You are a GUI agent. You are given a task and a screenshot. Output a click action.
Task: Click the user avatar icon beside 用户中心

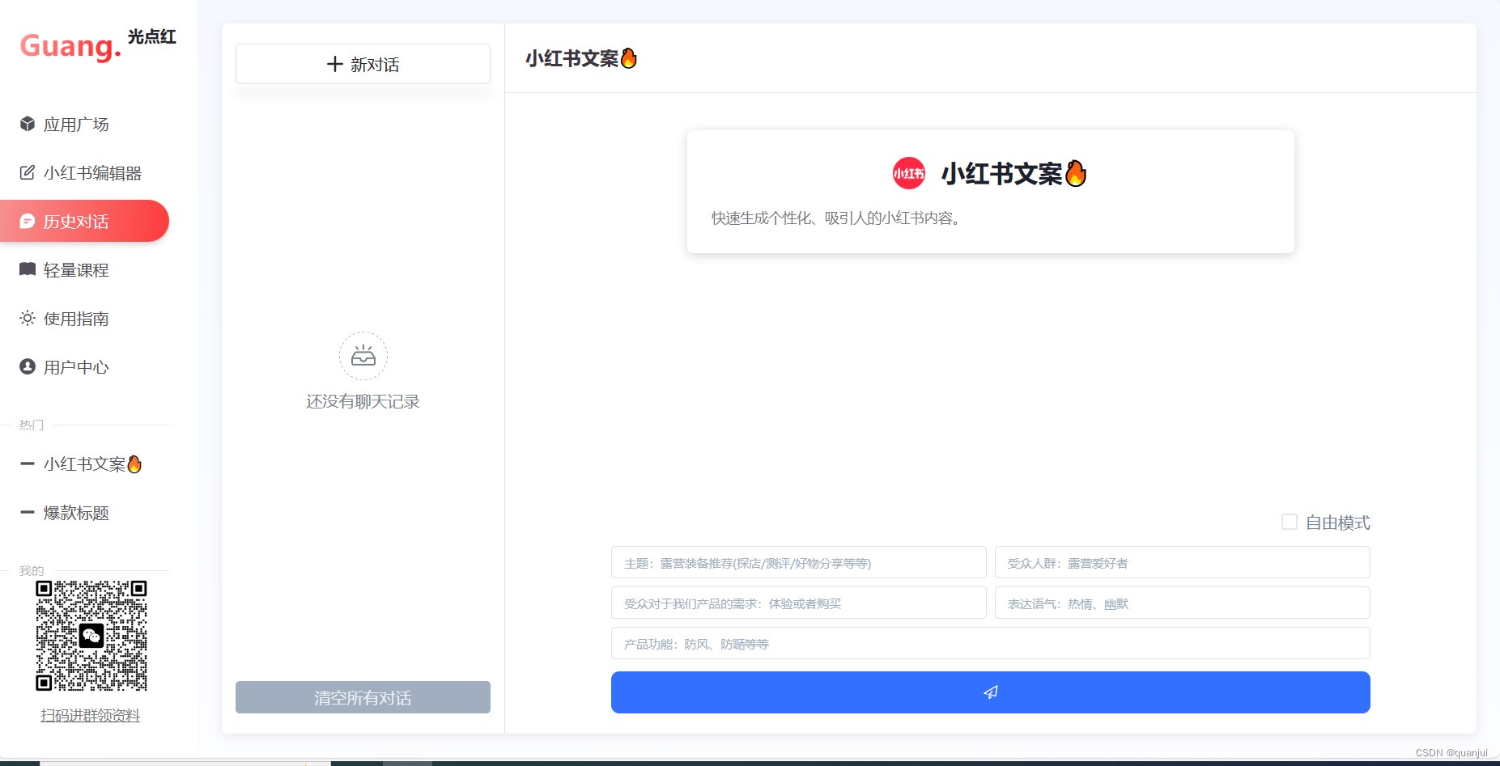tap(28, 366)
